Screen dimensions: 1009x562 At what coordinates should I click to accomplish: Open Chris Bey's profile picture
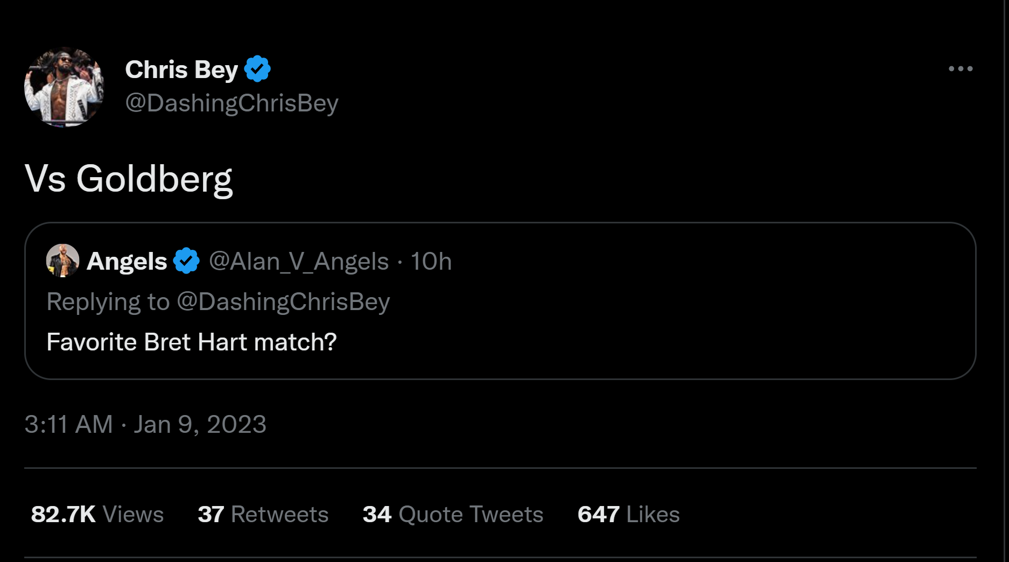[x=64, y=87]
